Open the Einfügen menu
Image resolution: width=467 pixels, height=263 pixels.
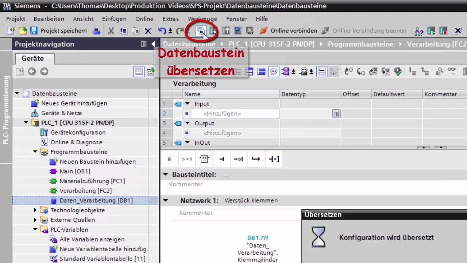point(114,19)
